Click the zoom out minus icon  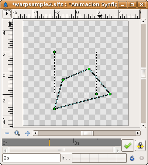click(x=7, y=133)
